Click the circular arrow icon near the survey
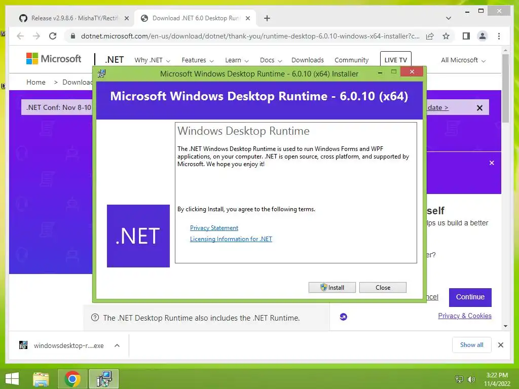 343,317
